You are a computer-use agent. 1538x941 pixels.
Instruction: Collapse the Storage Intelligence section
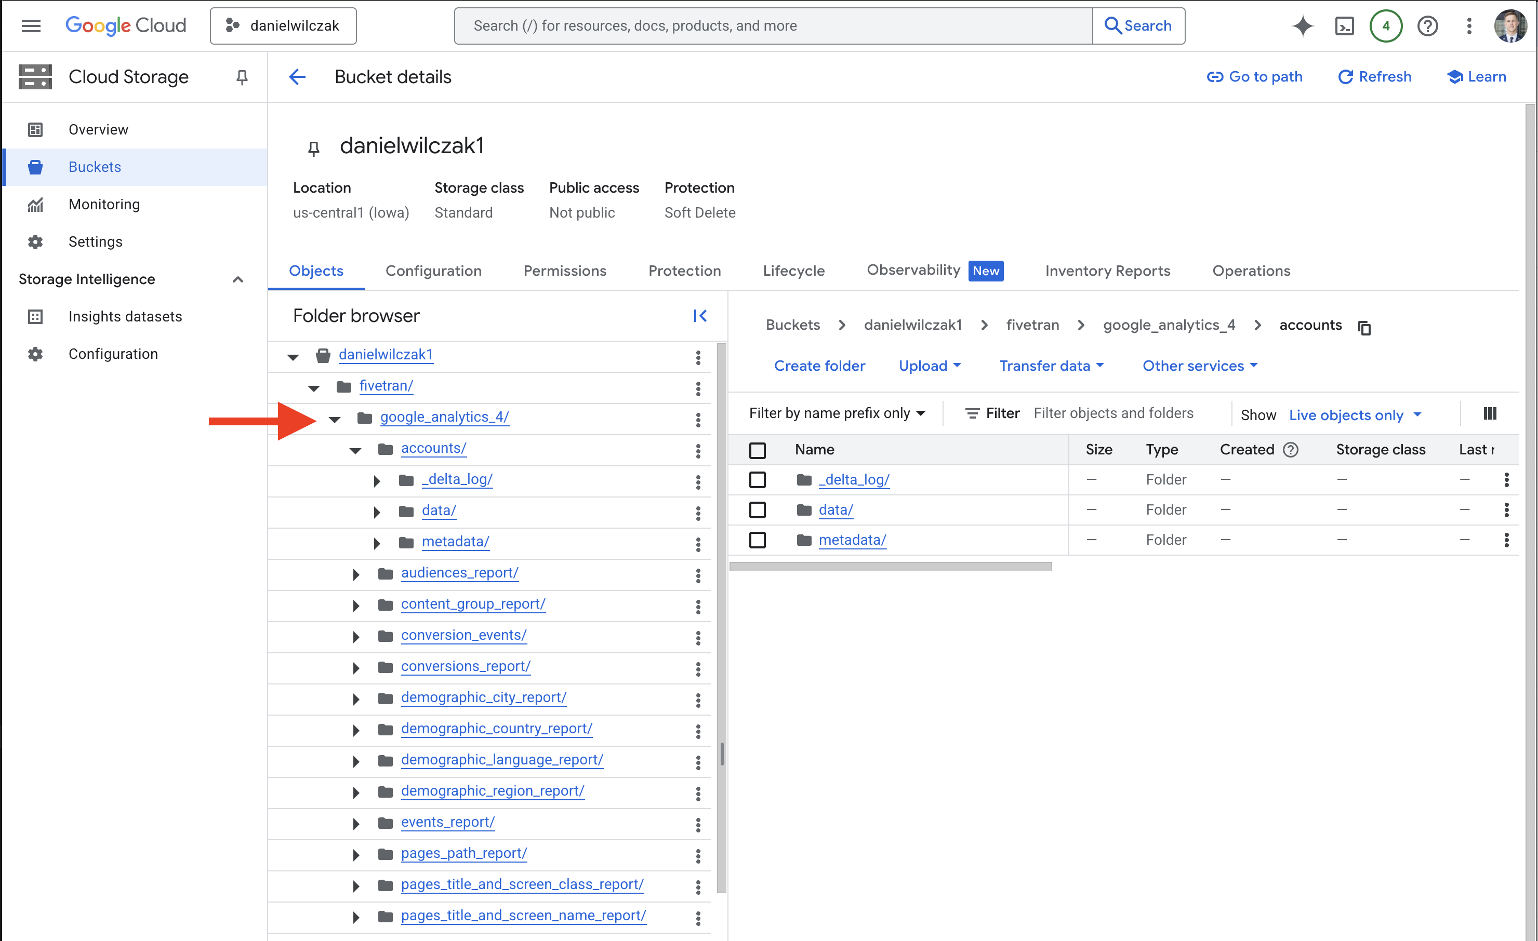[x=237, y=279]
